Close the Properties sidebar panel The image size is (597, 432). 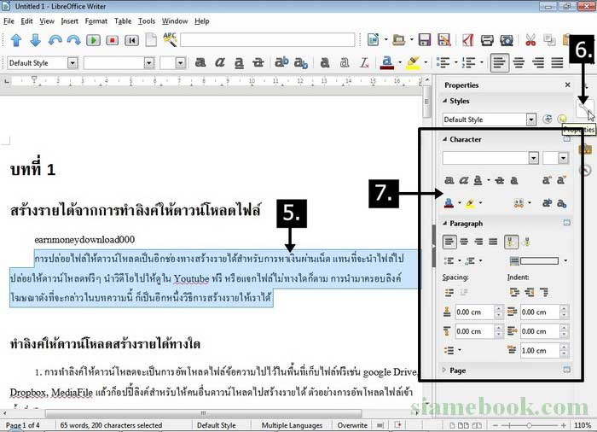click(567, 85)
